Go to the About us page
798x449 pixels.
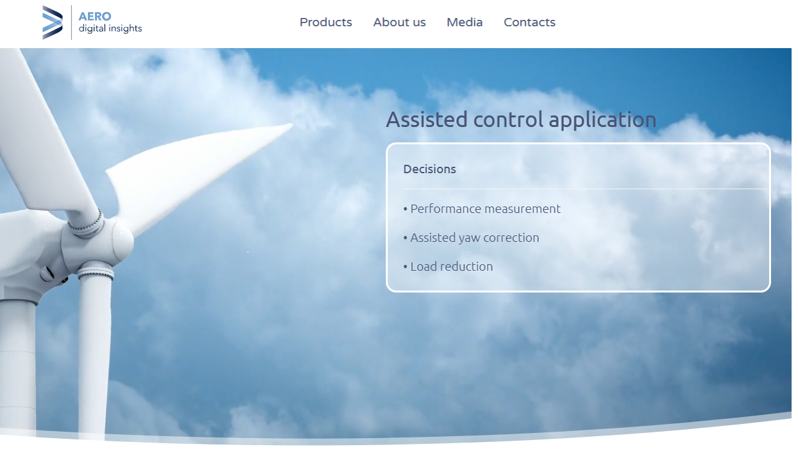tap(400, 22)
